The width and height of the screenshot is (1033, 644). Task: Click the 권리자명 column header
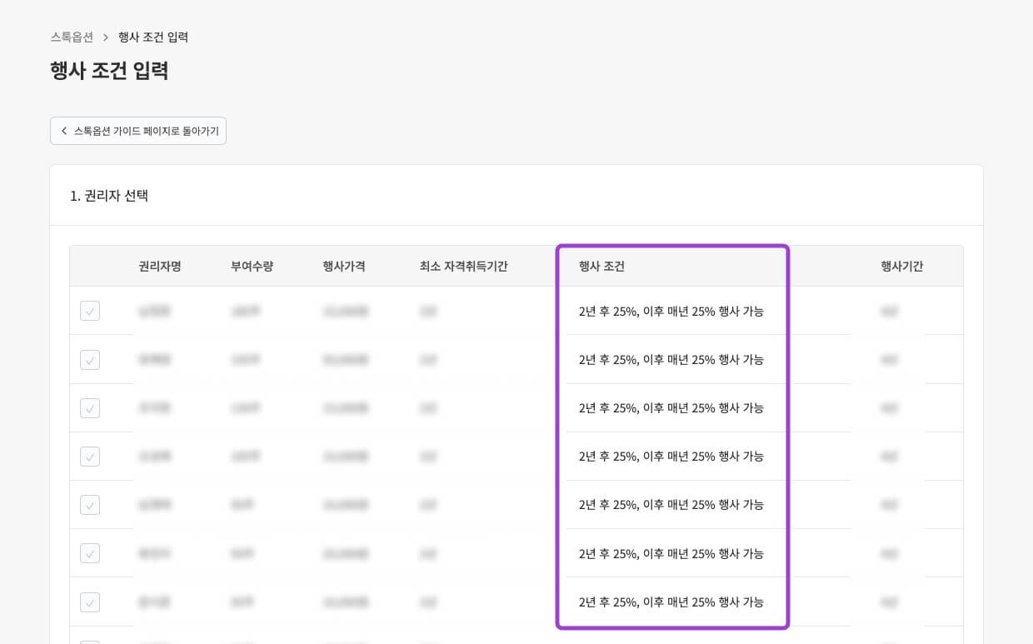click(160, 267)
